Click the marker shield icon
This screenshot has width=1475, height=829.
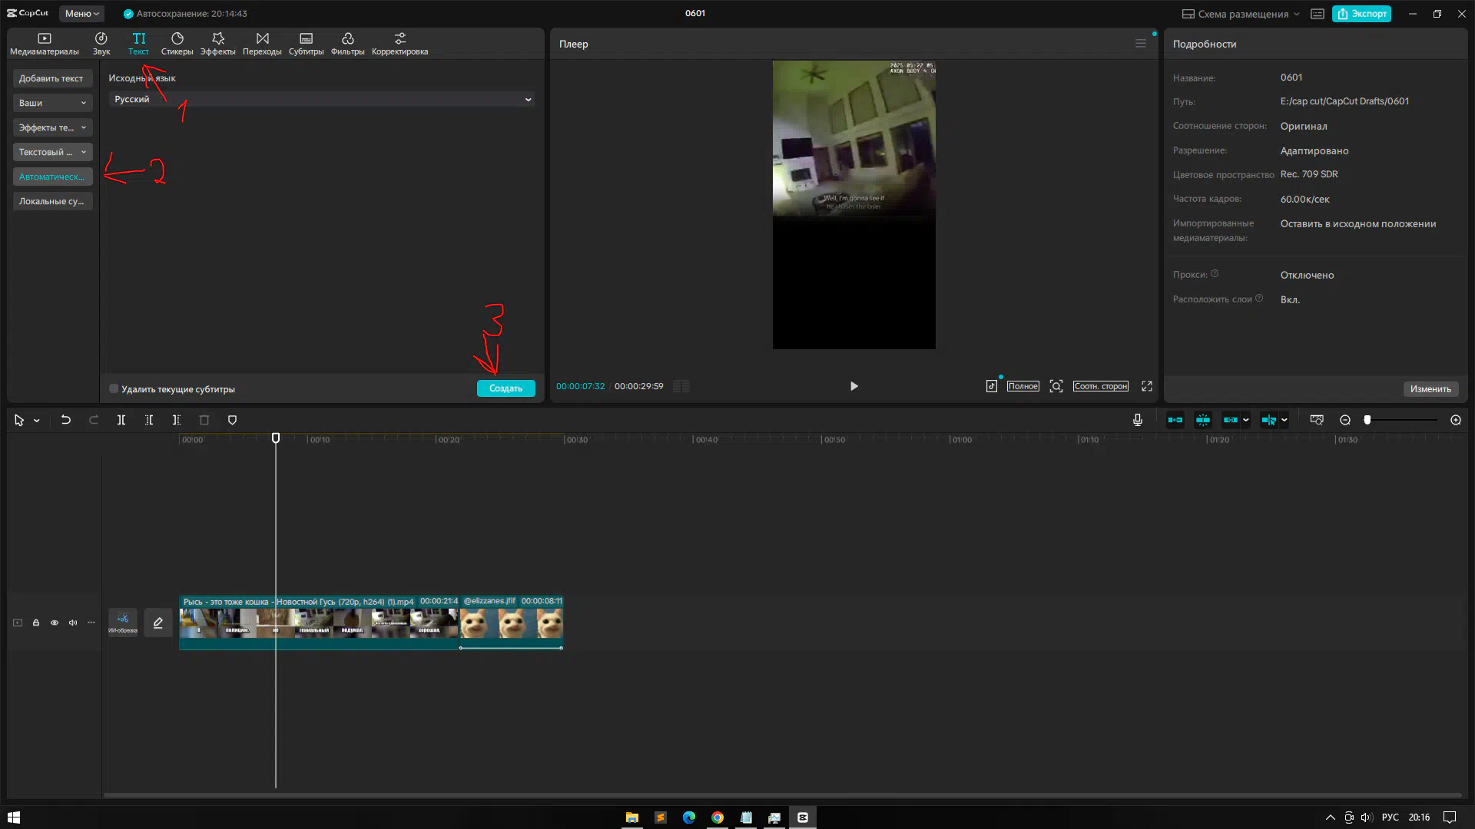tap(232, 420)
